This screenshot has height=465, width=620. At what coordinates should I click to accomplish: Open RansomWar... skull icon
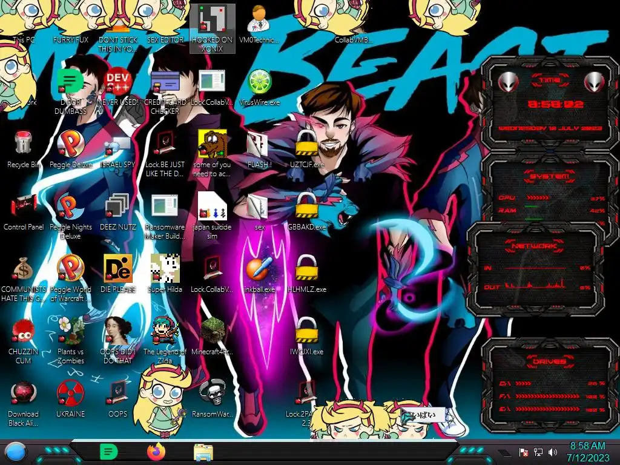[x=213, y=398]
